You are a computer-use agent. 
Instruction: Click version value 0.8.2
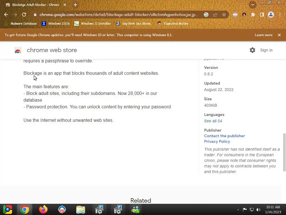(208, 74)
